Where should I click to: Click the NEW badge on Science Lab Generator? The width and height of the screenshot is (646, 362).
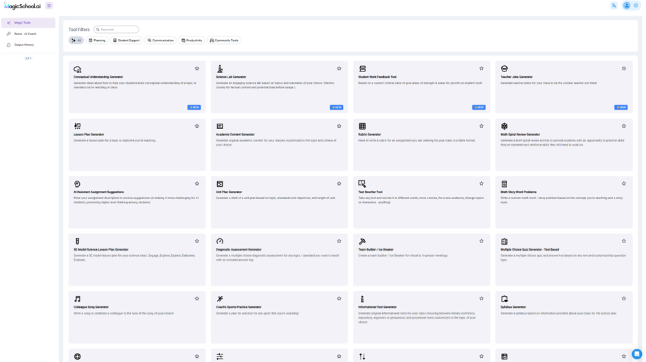(336, 107)
